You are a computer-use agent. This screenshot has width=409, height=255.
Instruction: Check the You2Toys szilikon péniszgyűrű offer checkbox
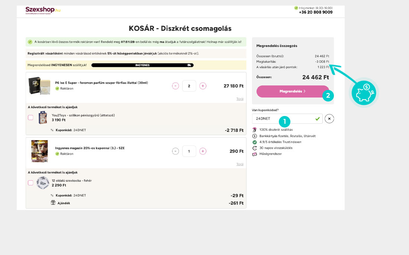pyautogui.click(x=30, y=117)
